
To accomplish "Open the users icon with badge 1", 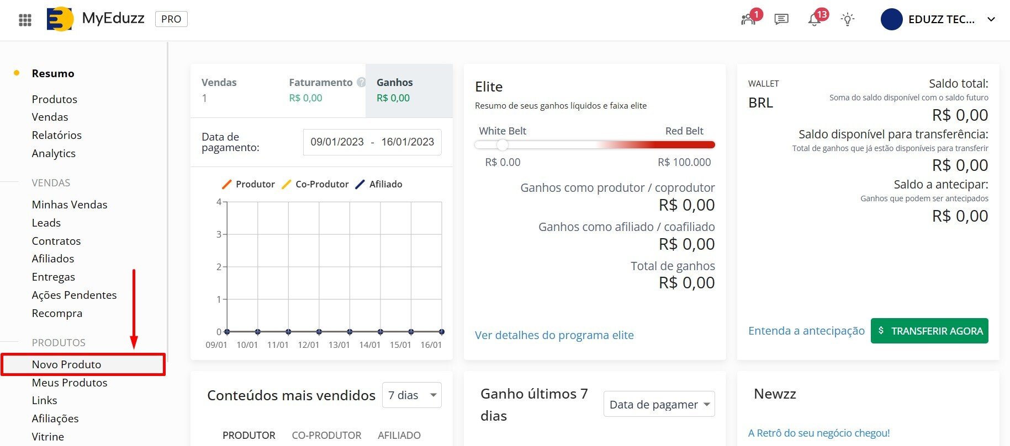I will tap(748, 19).
